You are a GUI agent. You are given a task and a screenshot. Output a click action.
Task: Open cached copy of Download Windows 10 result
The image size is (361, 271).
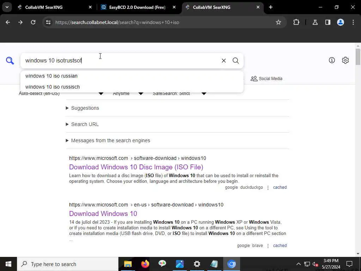click(x=280, y=246)
